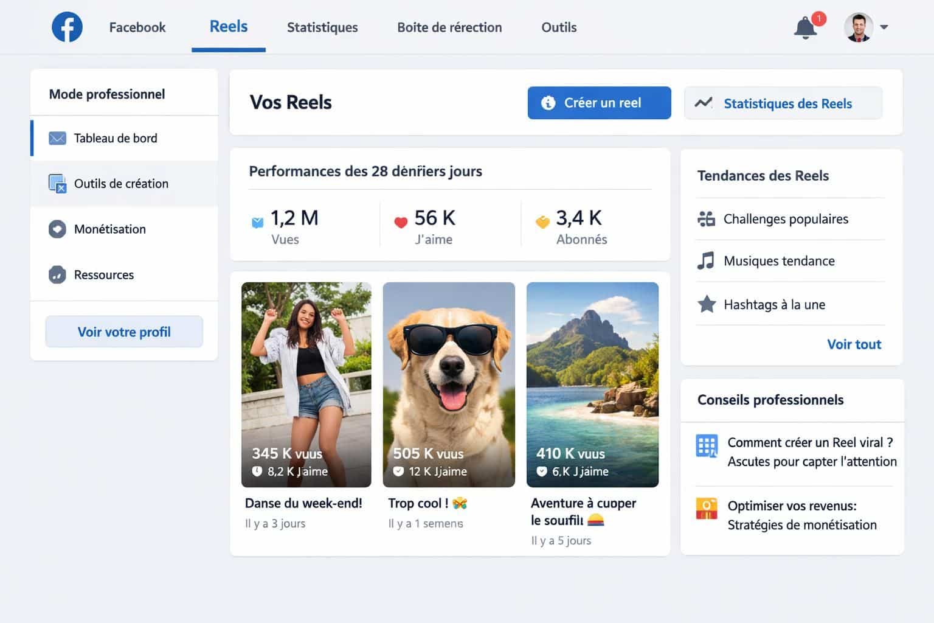Screen dimensions: 934x623
Task: Select the Outils menu item
Action: [x=558, y=27]
